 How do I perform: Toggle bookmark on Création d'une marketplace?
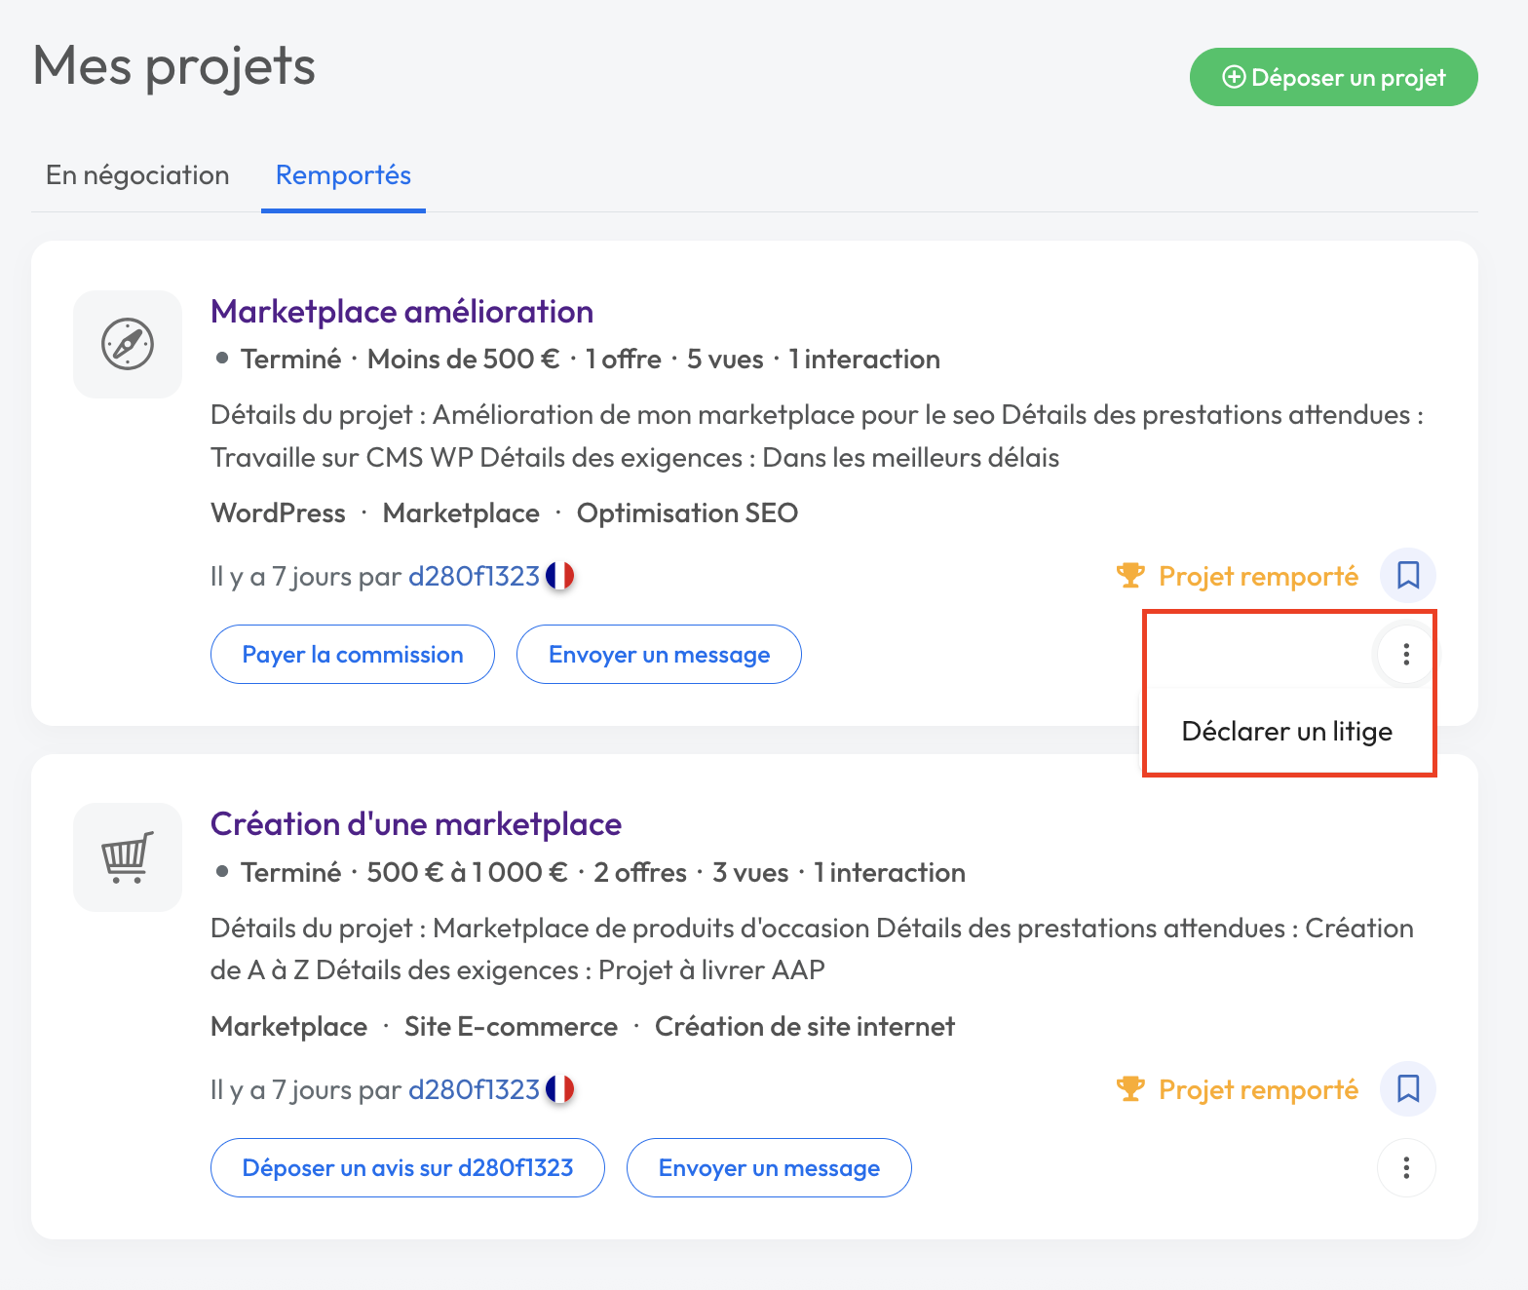tap(1407, 1088)
